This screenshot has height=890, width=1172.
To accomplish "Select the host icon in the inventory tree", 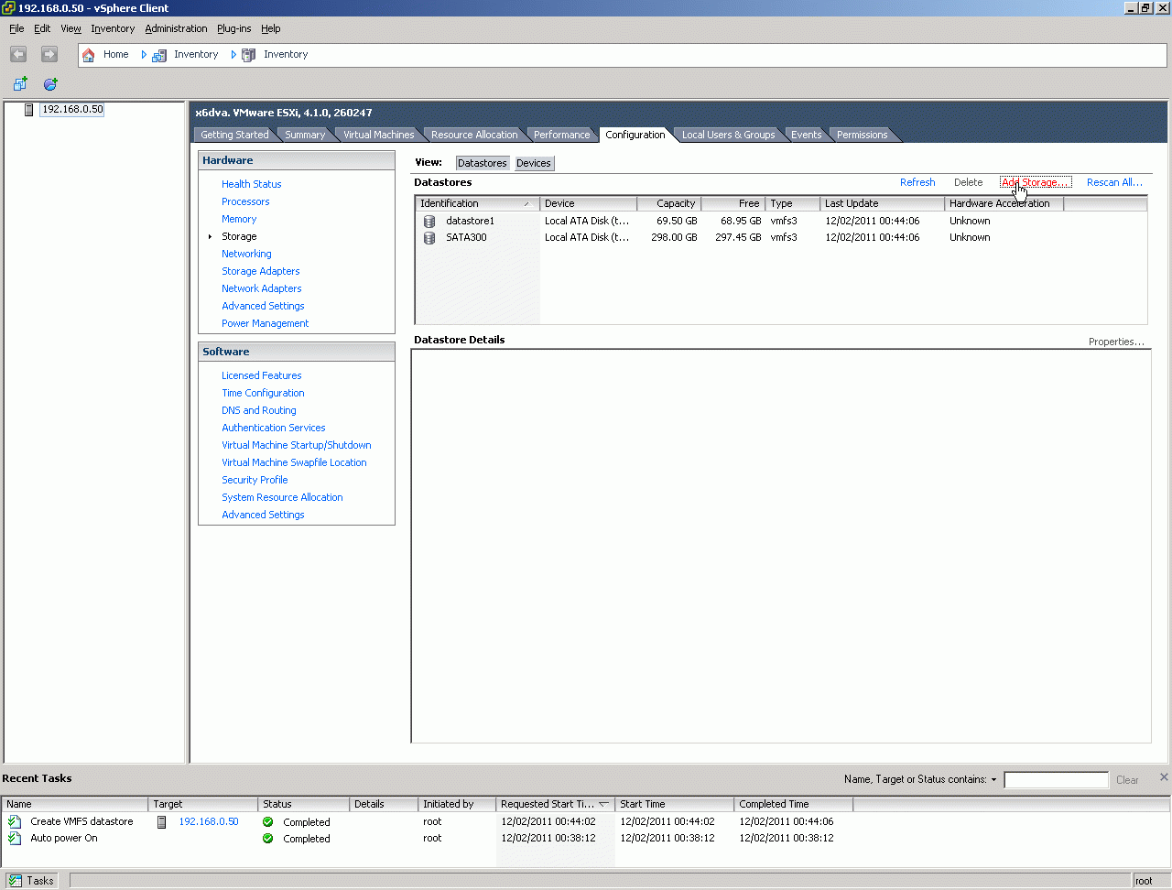I will click(x=28, y=110).
